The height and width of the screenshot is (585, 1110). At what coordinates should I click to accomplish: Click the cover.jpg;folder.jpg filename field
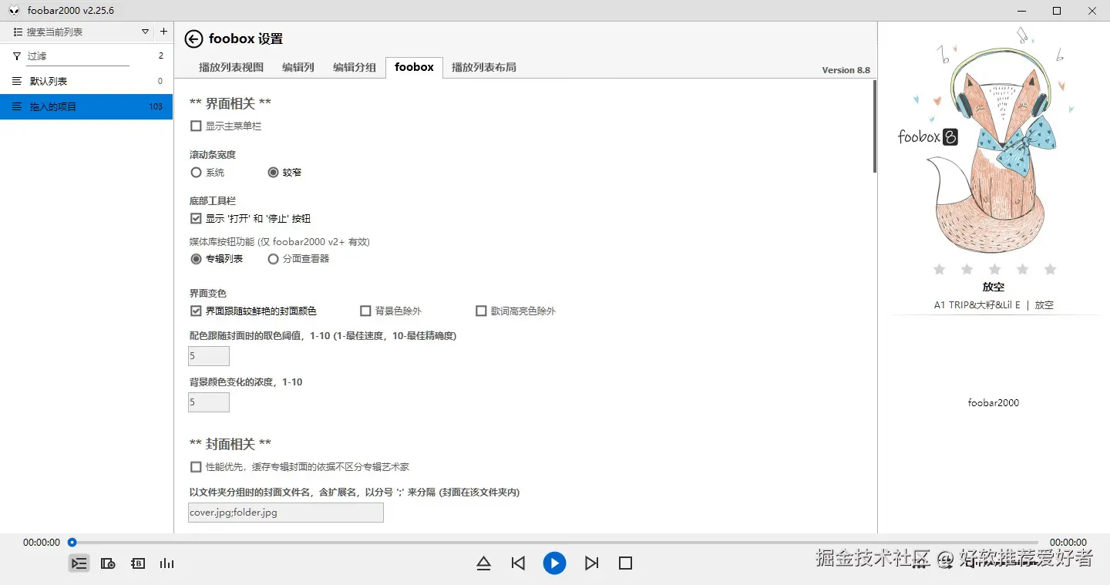pyautogui.click(x=286, y=513)
